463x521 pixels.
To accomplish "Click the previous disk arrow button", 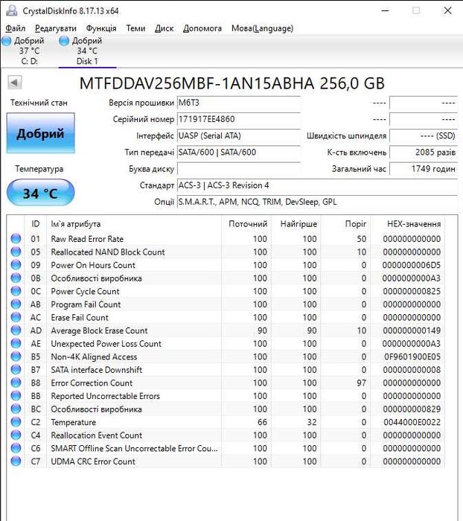I will coord(14,83).
